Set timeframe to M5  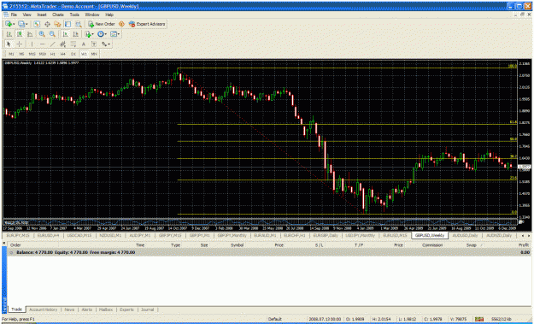(21, 54)
